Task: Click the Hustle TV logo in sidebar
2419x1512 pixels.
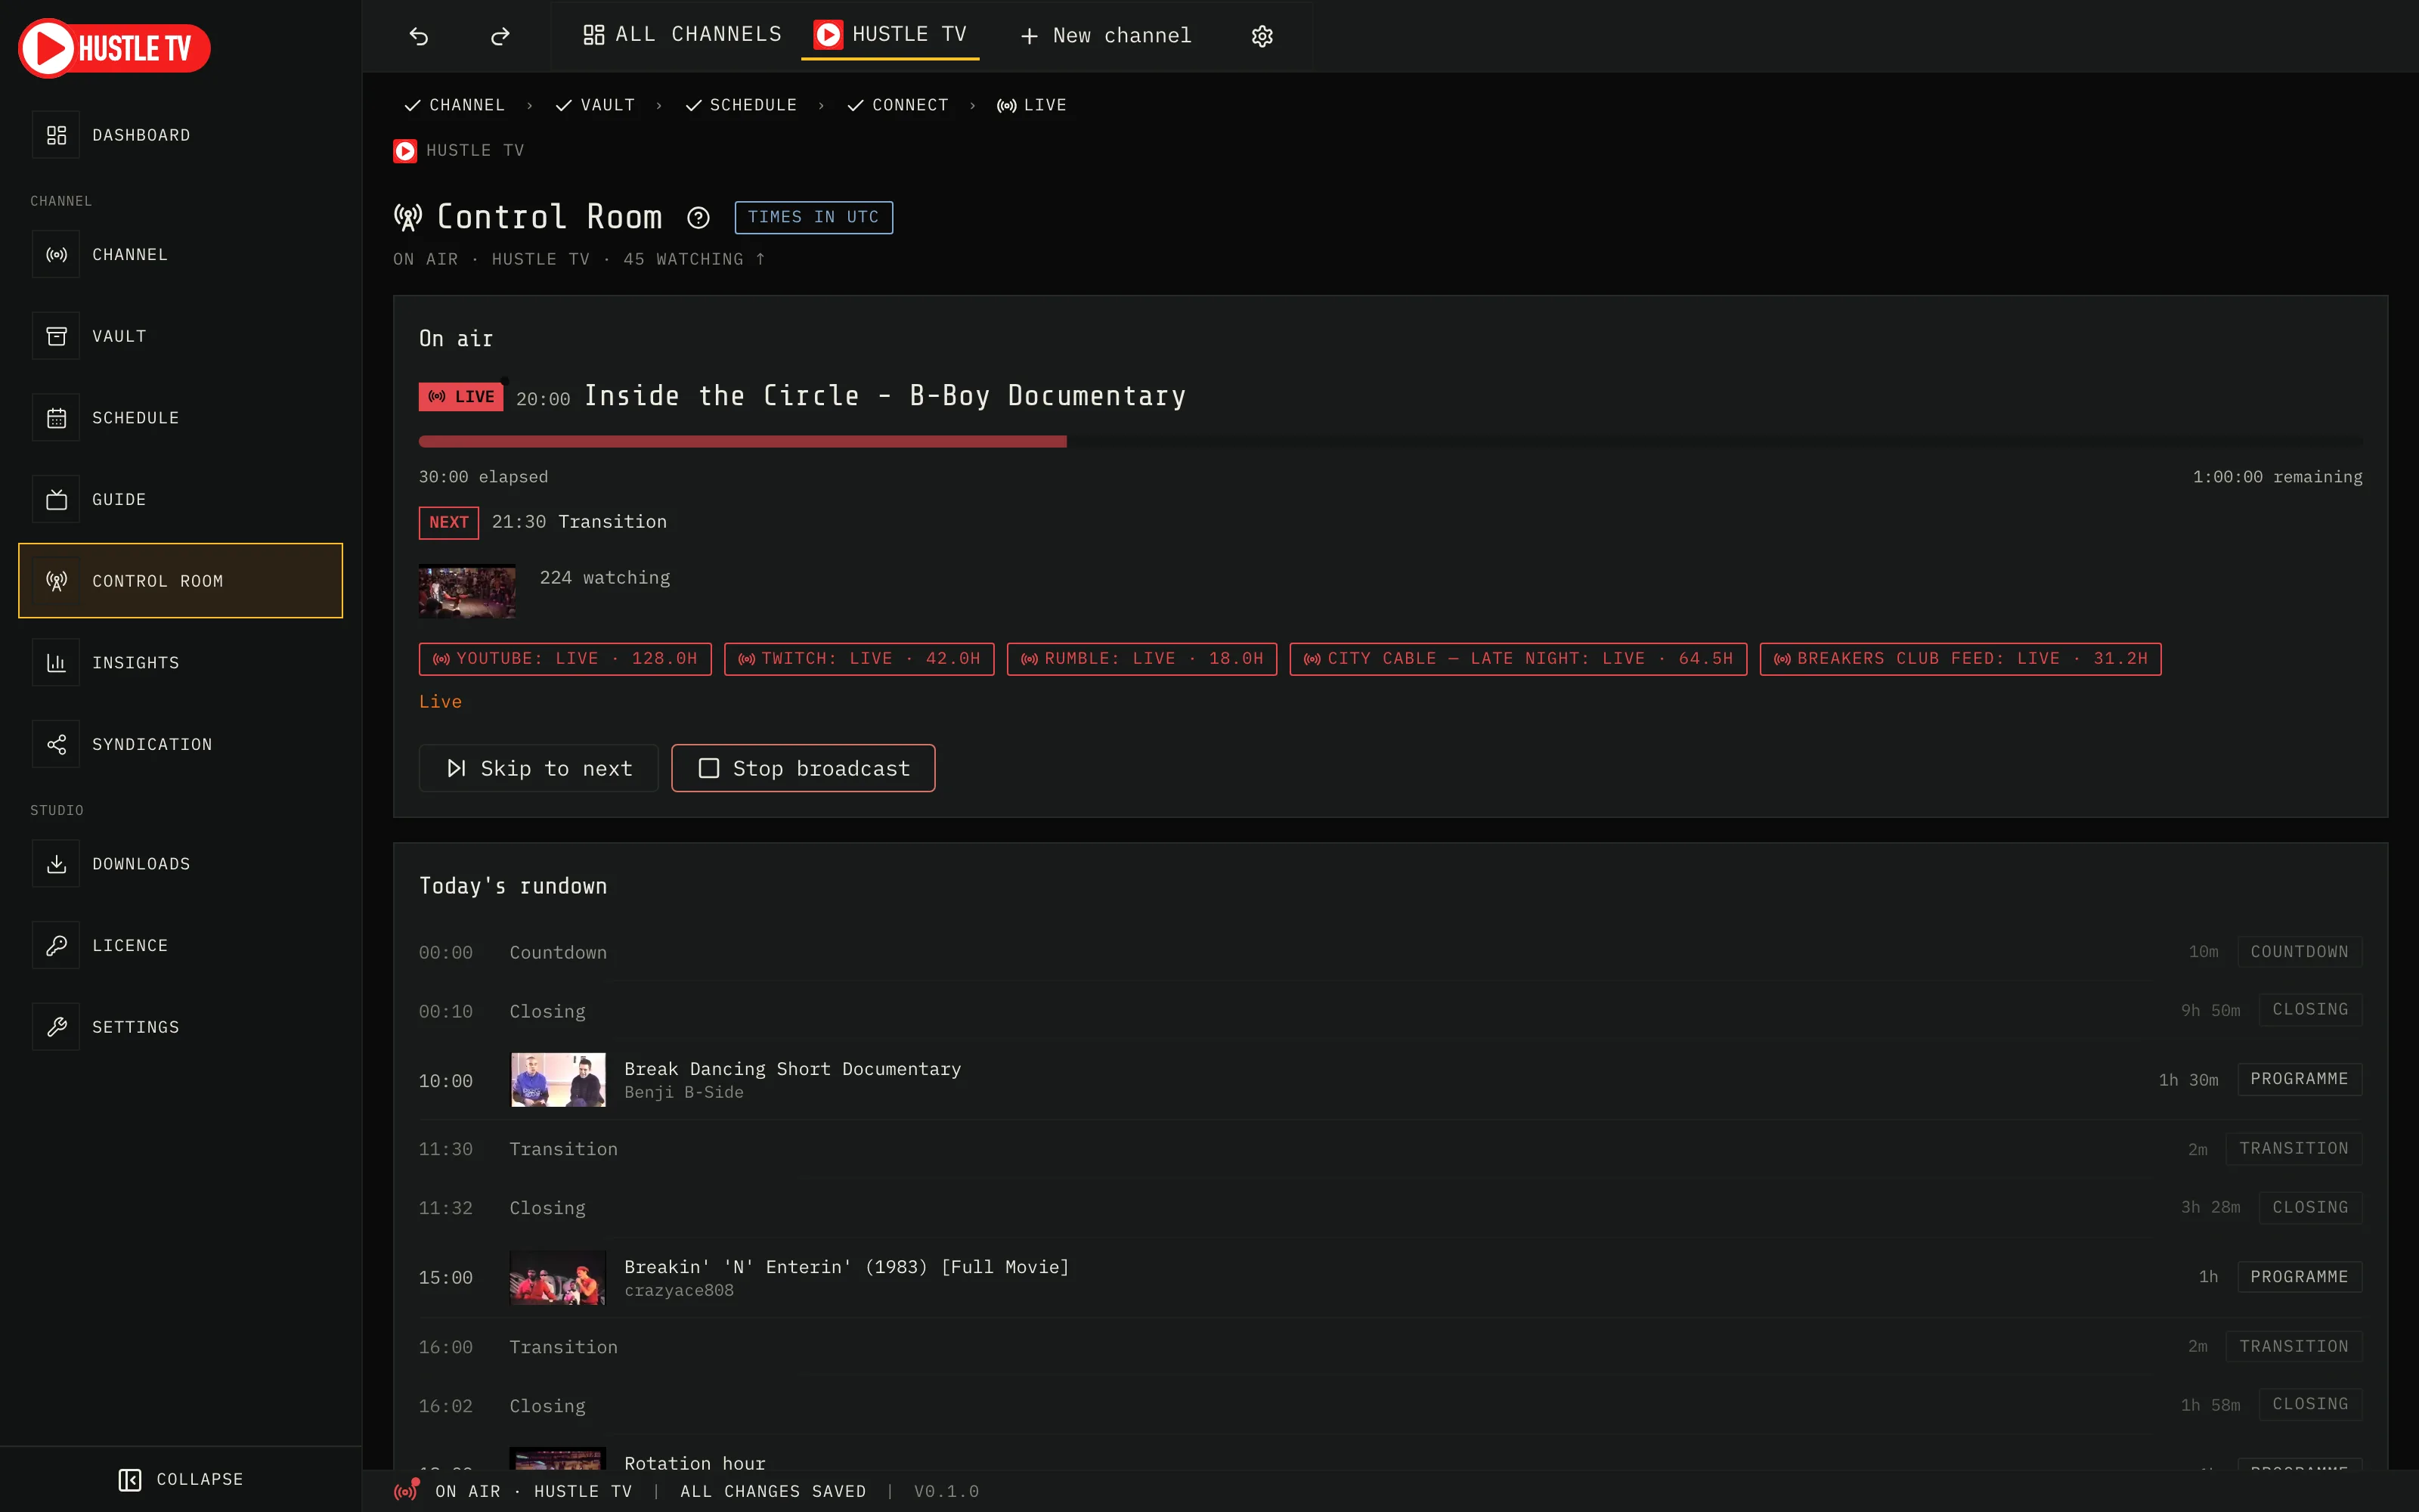Action: [114, 48]
